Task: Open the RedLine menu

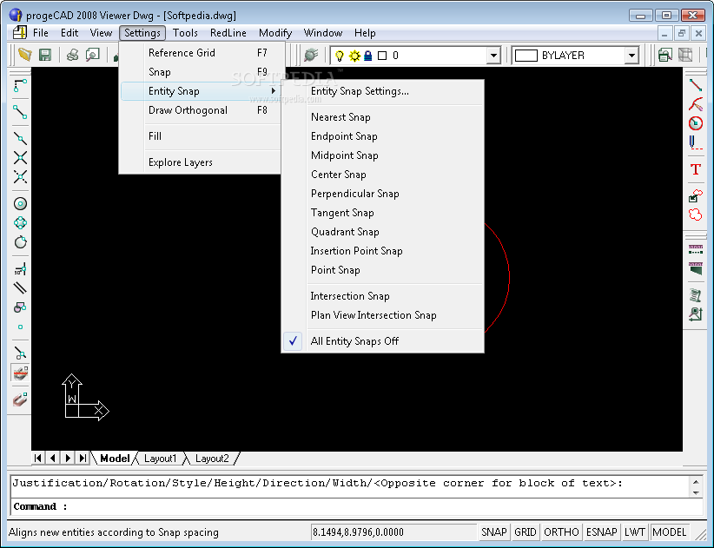Action: pyautogui.click(x=228, y=33)
